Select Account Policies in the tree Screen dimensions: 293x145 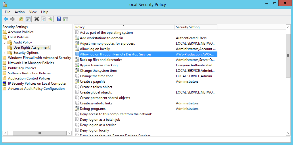[20, 32]
